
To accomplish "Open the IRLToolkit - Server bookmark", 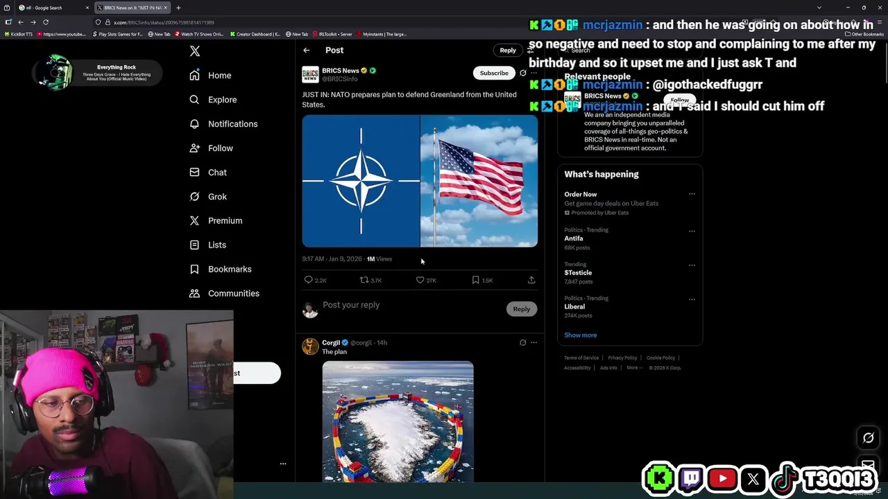I will point(333,34).
